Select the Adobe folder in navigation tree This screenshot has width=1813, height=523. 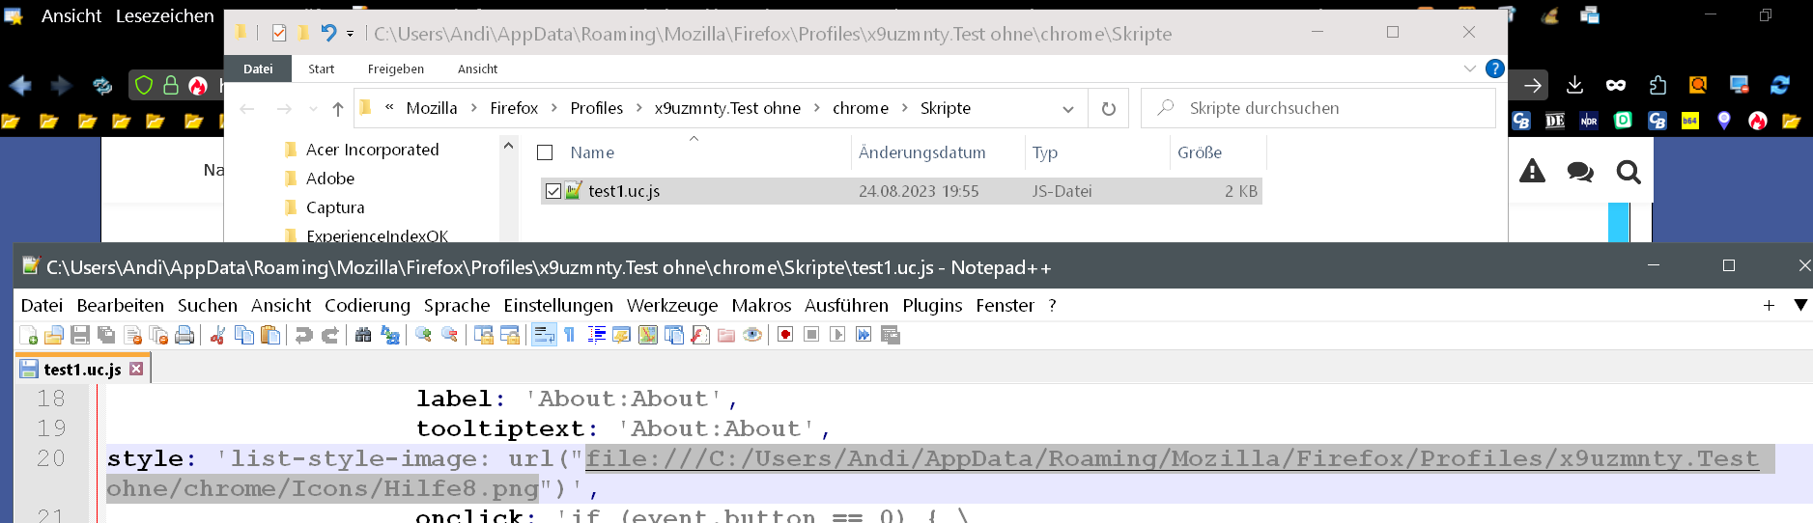point(329,179)
